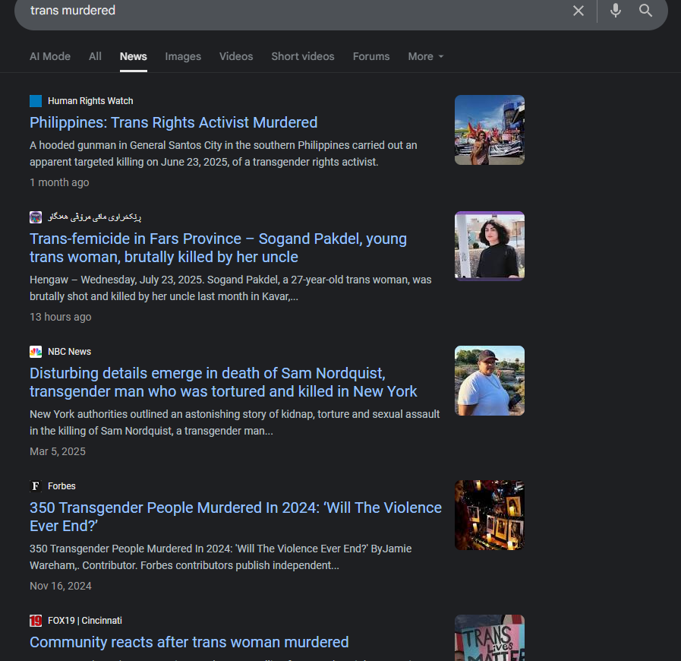Click the 'Forbes' source name
The height and width of the screenshot is (661, 681).
tap(61, 485)
